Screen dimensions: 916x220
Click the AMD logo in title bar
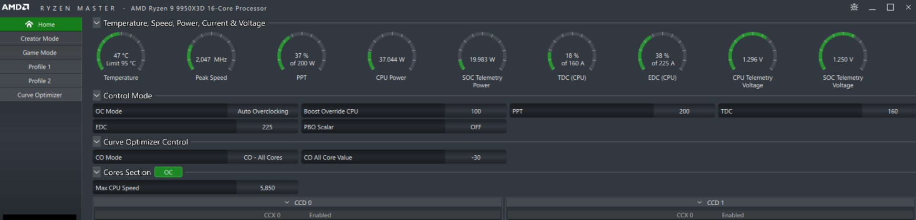16,8
